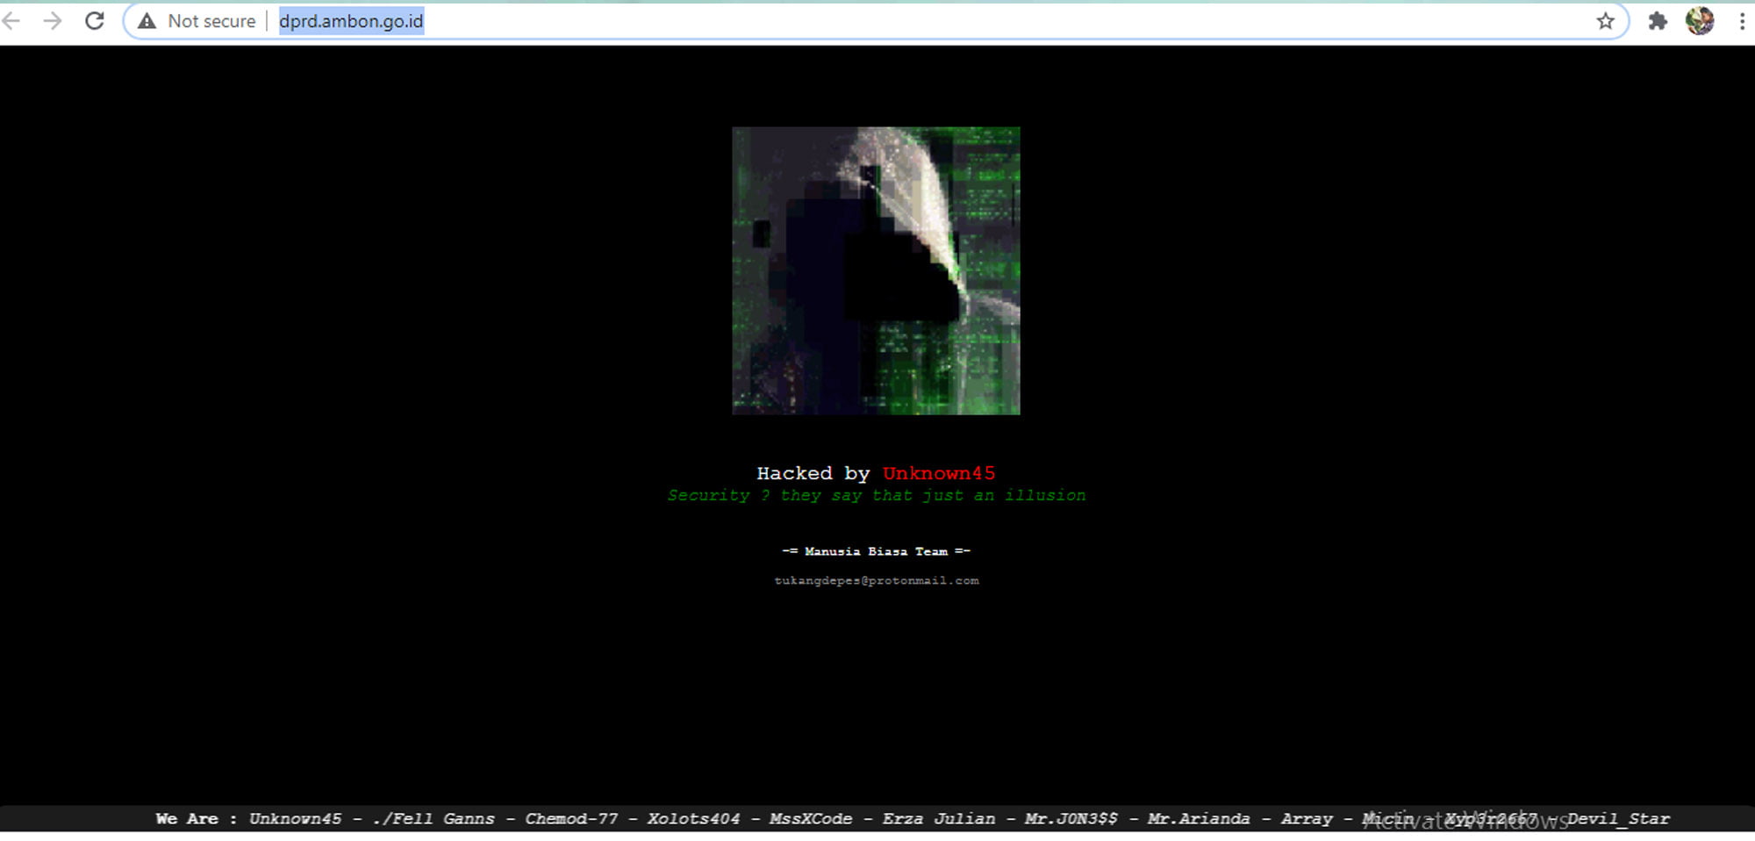The height and width of the screenshot is (841, 1755).
Task: Open the Extensions puzzle icon
Action: pyautogui.click(x=1657, y=21)
